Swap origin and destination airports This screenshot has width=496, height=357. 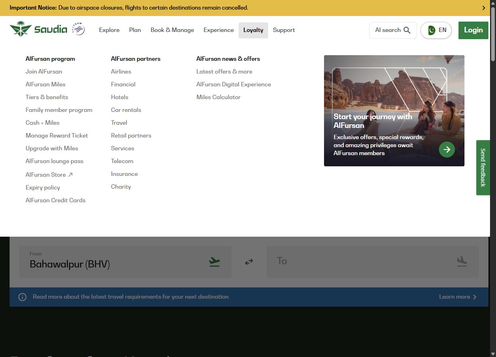[x=249, y=262]
